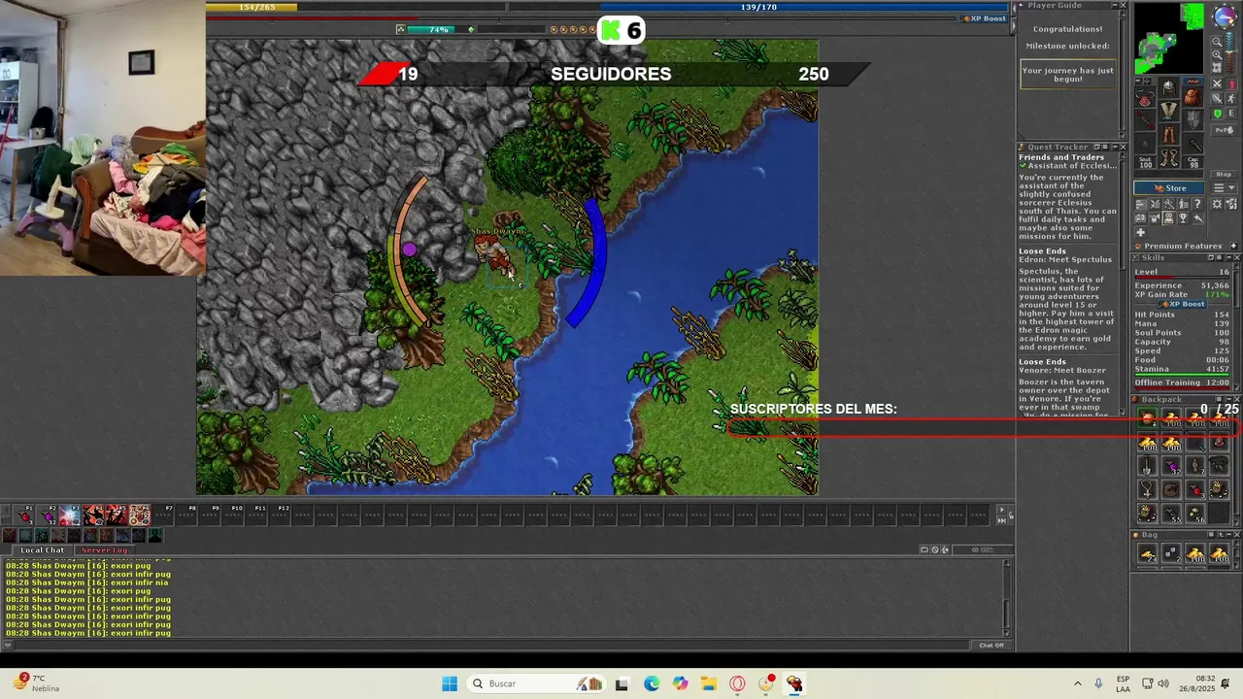1243x699 pixels.
Task: Click the F3 hotkey spell slot
Action: [70, 515]
